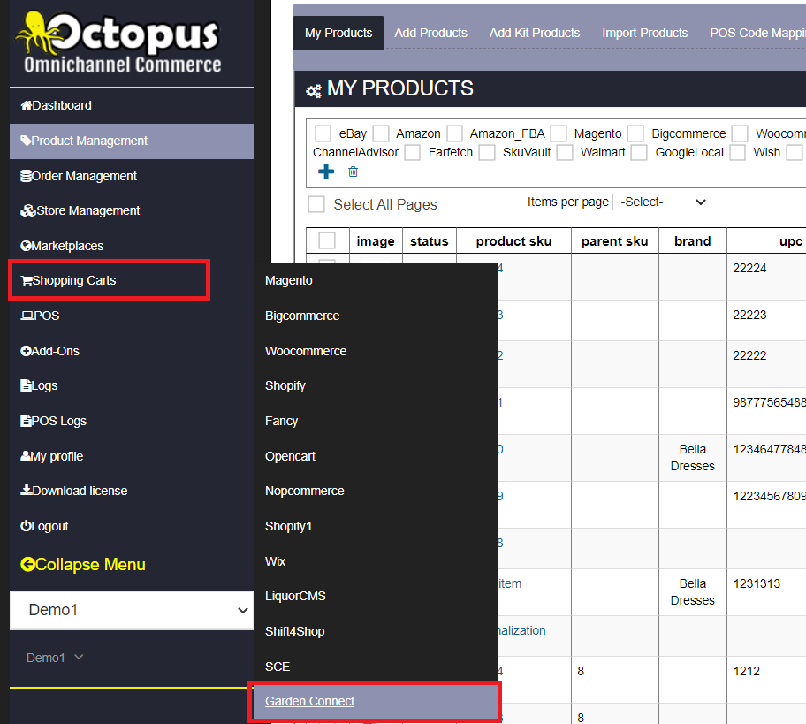Check the GoogleLocal checkbox
806x724 pixels.
[639, 152]
